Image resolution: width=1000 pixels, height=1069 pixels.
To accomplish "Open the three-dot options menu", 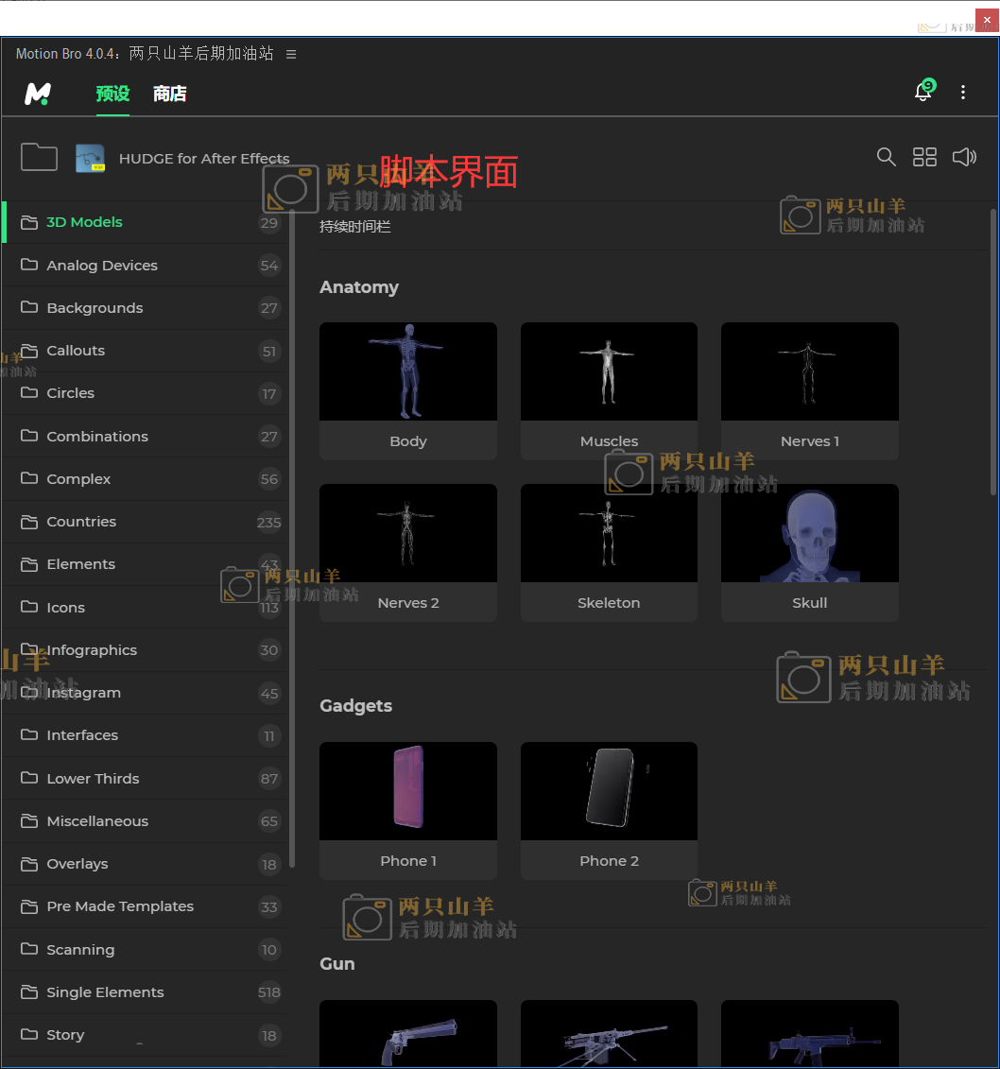I will tap(963, 92).
